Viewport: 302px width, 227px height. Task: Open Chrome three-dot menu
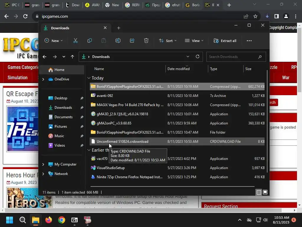point(296,16)
